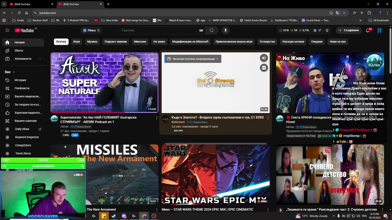Open Харесани видеоклипове in sidebar
Viewport: 392px width, 220px height.
click(23, 113)
